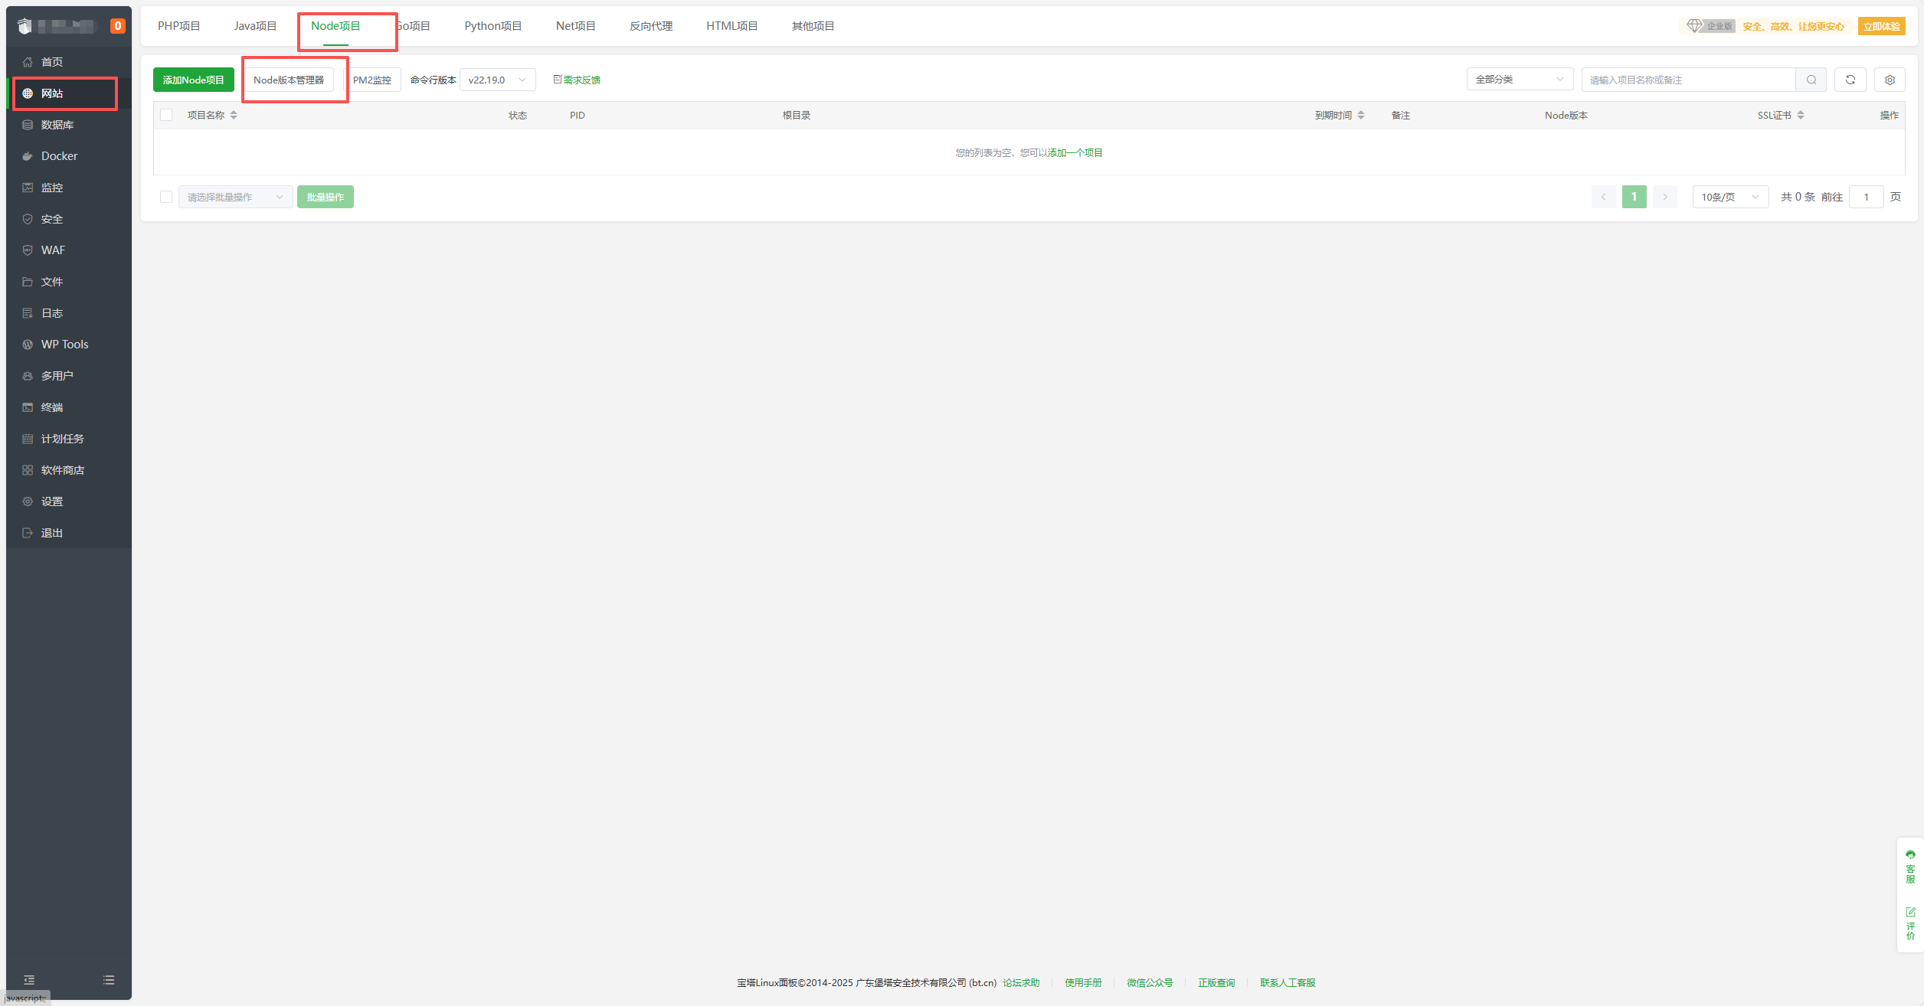Open table settings gear icon
1924x1006 pixels.
1890,80
